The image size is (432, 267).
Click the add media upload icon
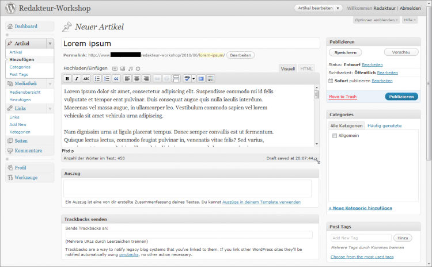click(138, 68)
